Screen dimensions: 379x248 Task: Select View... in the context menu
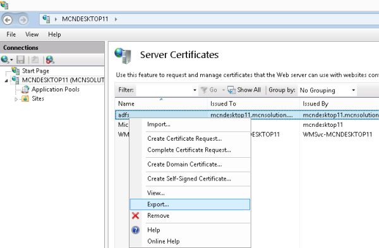tap(190, 193)
